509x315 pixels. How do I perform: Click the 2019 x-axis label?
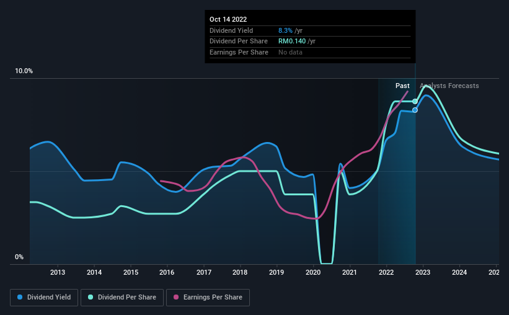click(277, 272)
